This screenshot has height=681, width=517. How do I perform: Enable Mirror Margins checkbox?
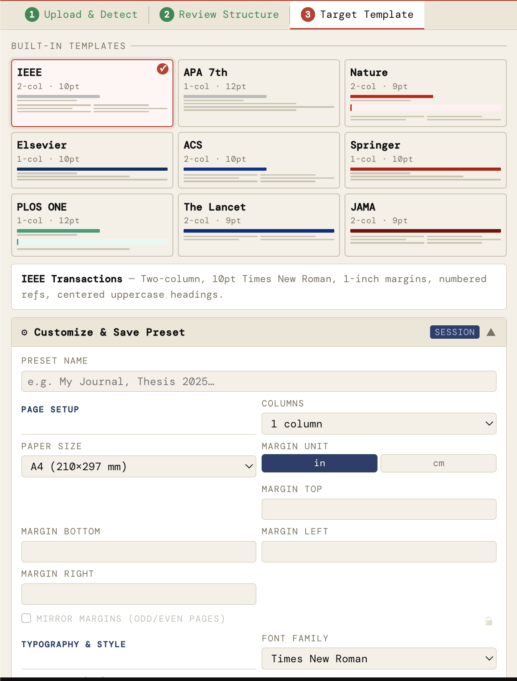point(26,618)
